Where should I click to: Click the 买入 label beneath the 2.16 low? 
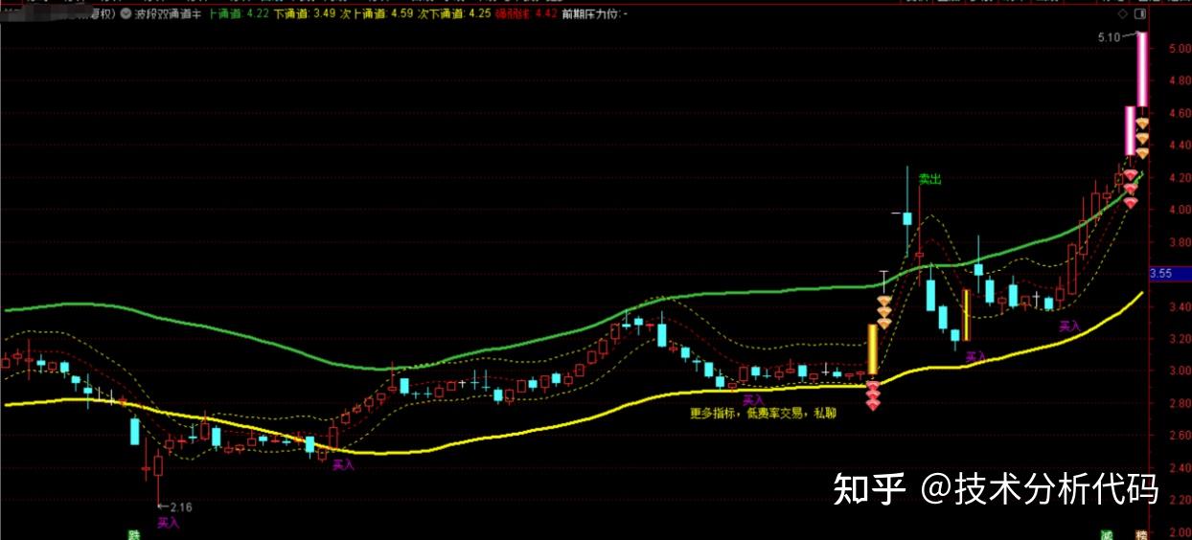click(169, 523)
